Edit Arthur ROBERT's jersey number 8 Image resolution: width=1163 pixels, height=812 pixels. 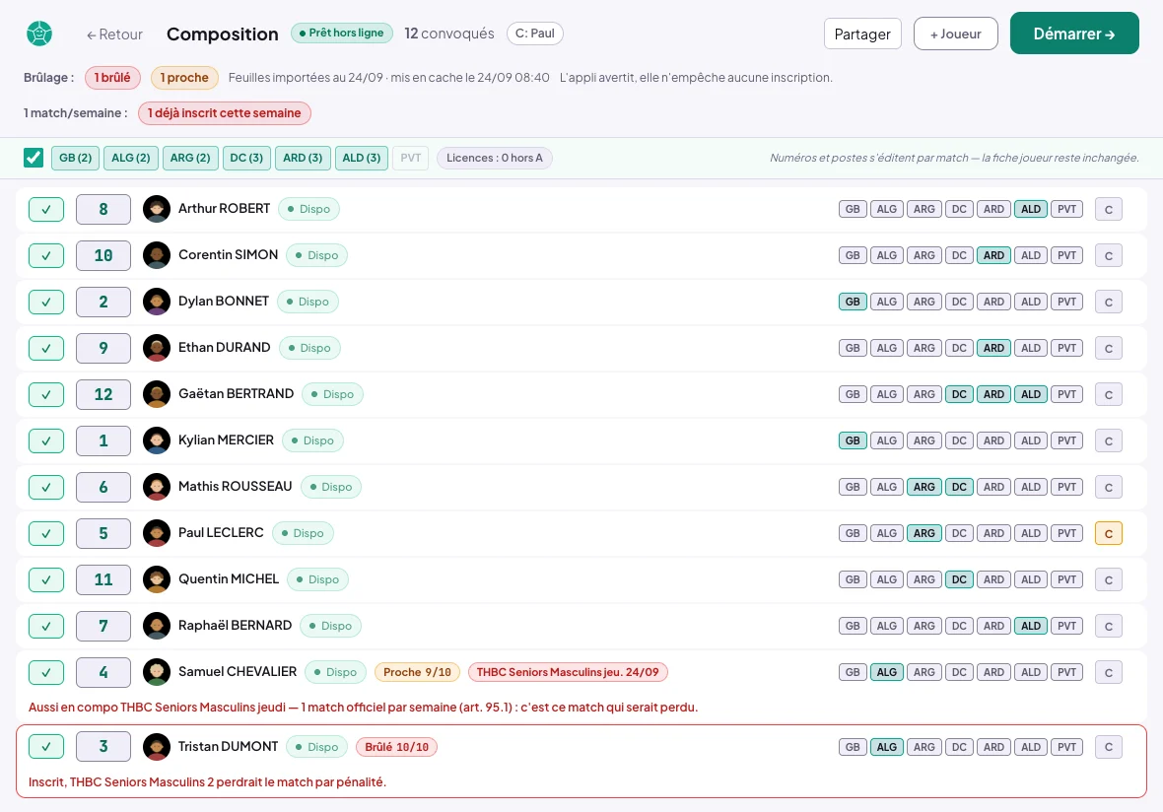pyautogui.click(x=103, y=209)
